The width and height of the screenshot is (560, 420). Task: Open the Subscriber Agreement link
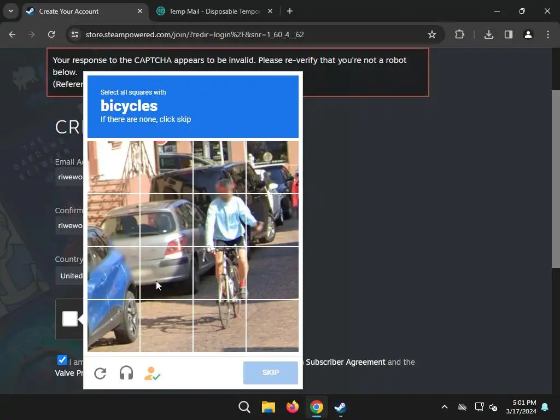coord(346,362)
